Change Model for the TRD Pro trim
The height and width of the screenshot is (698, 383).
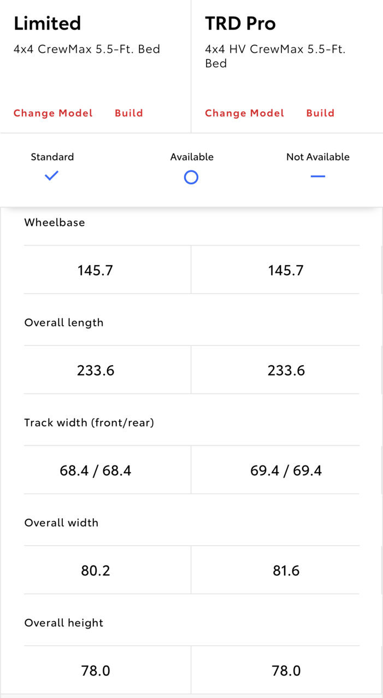pos(244,113)
